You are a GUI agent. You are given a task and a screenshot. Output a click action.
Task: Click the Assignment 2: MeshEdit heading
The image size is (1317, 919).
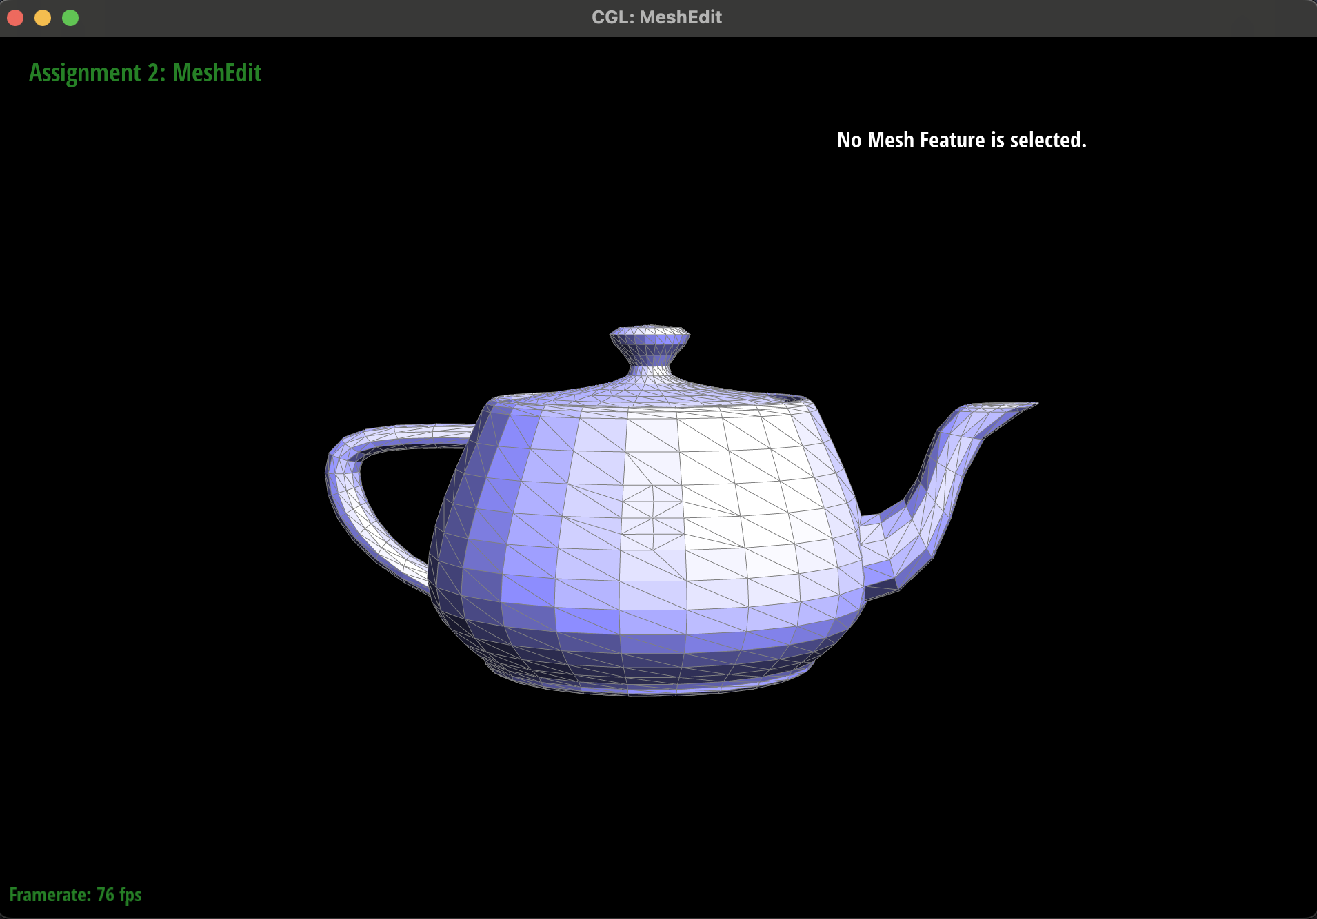[x=145, y=73]
